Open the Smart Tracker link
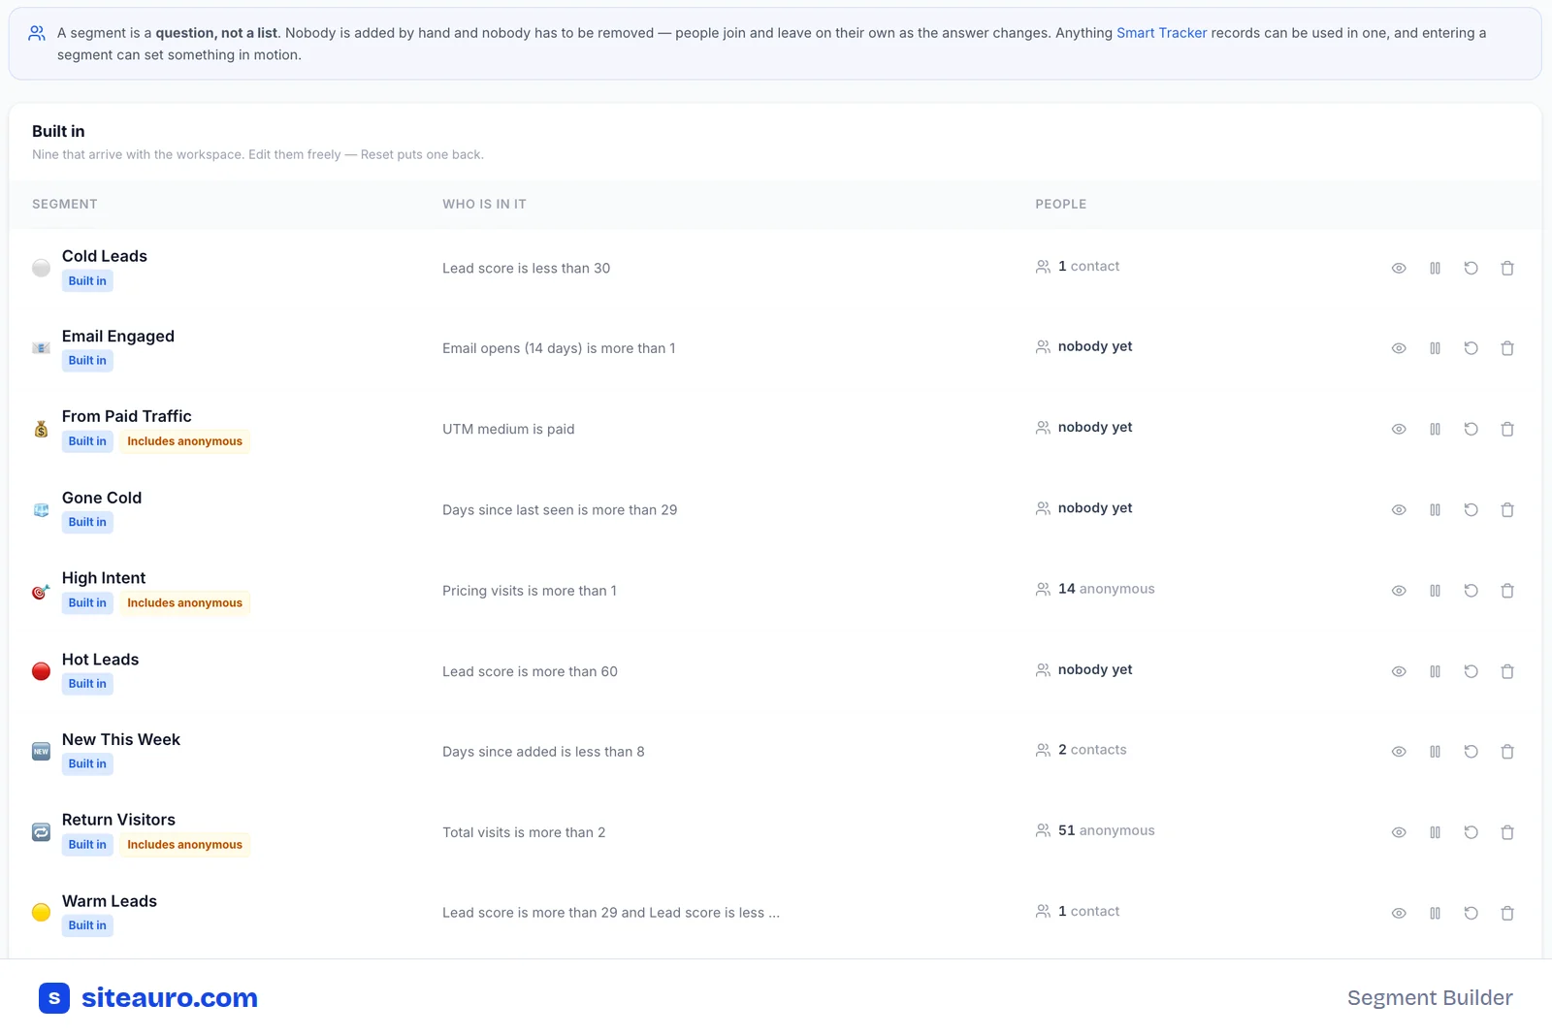Screen dimensions: 1552x1036 click(1161, 33)
